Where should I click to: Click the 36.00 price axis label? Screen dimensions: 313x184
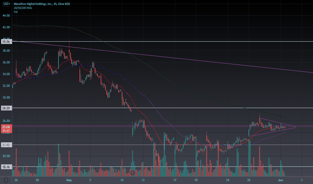(x=6, y=63)
